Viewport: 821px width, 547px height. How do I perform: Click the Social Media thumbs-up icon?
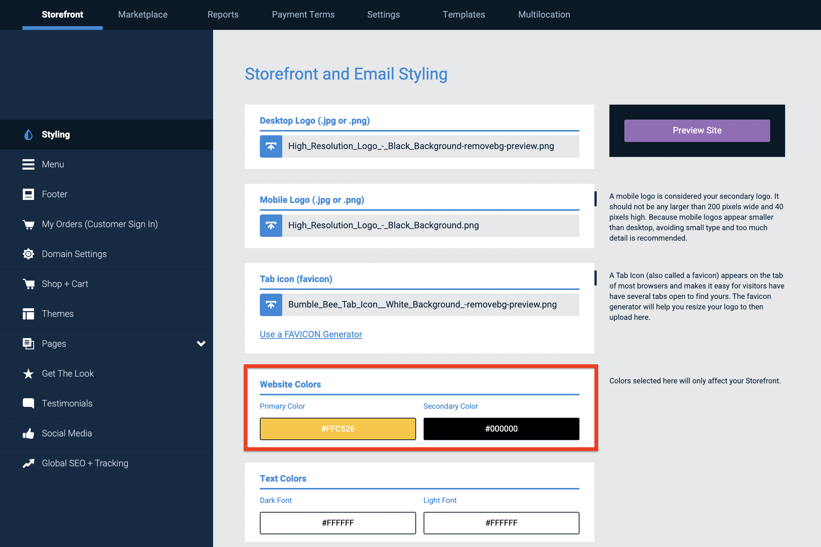point(28,433)
